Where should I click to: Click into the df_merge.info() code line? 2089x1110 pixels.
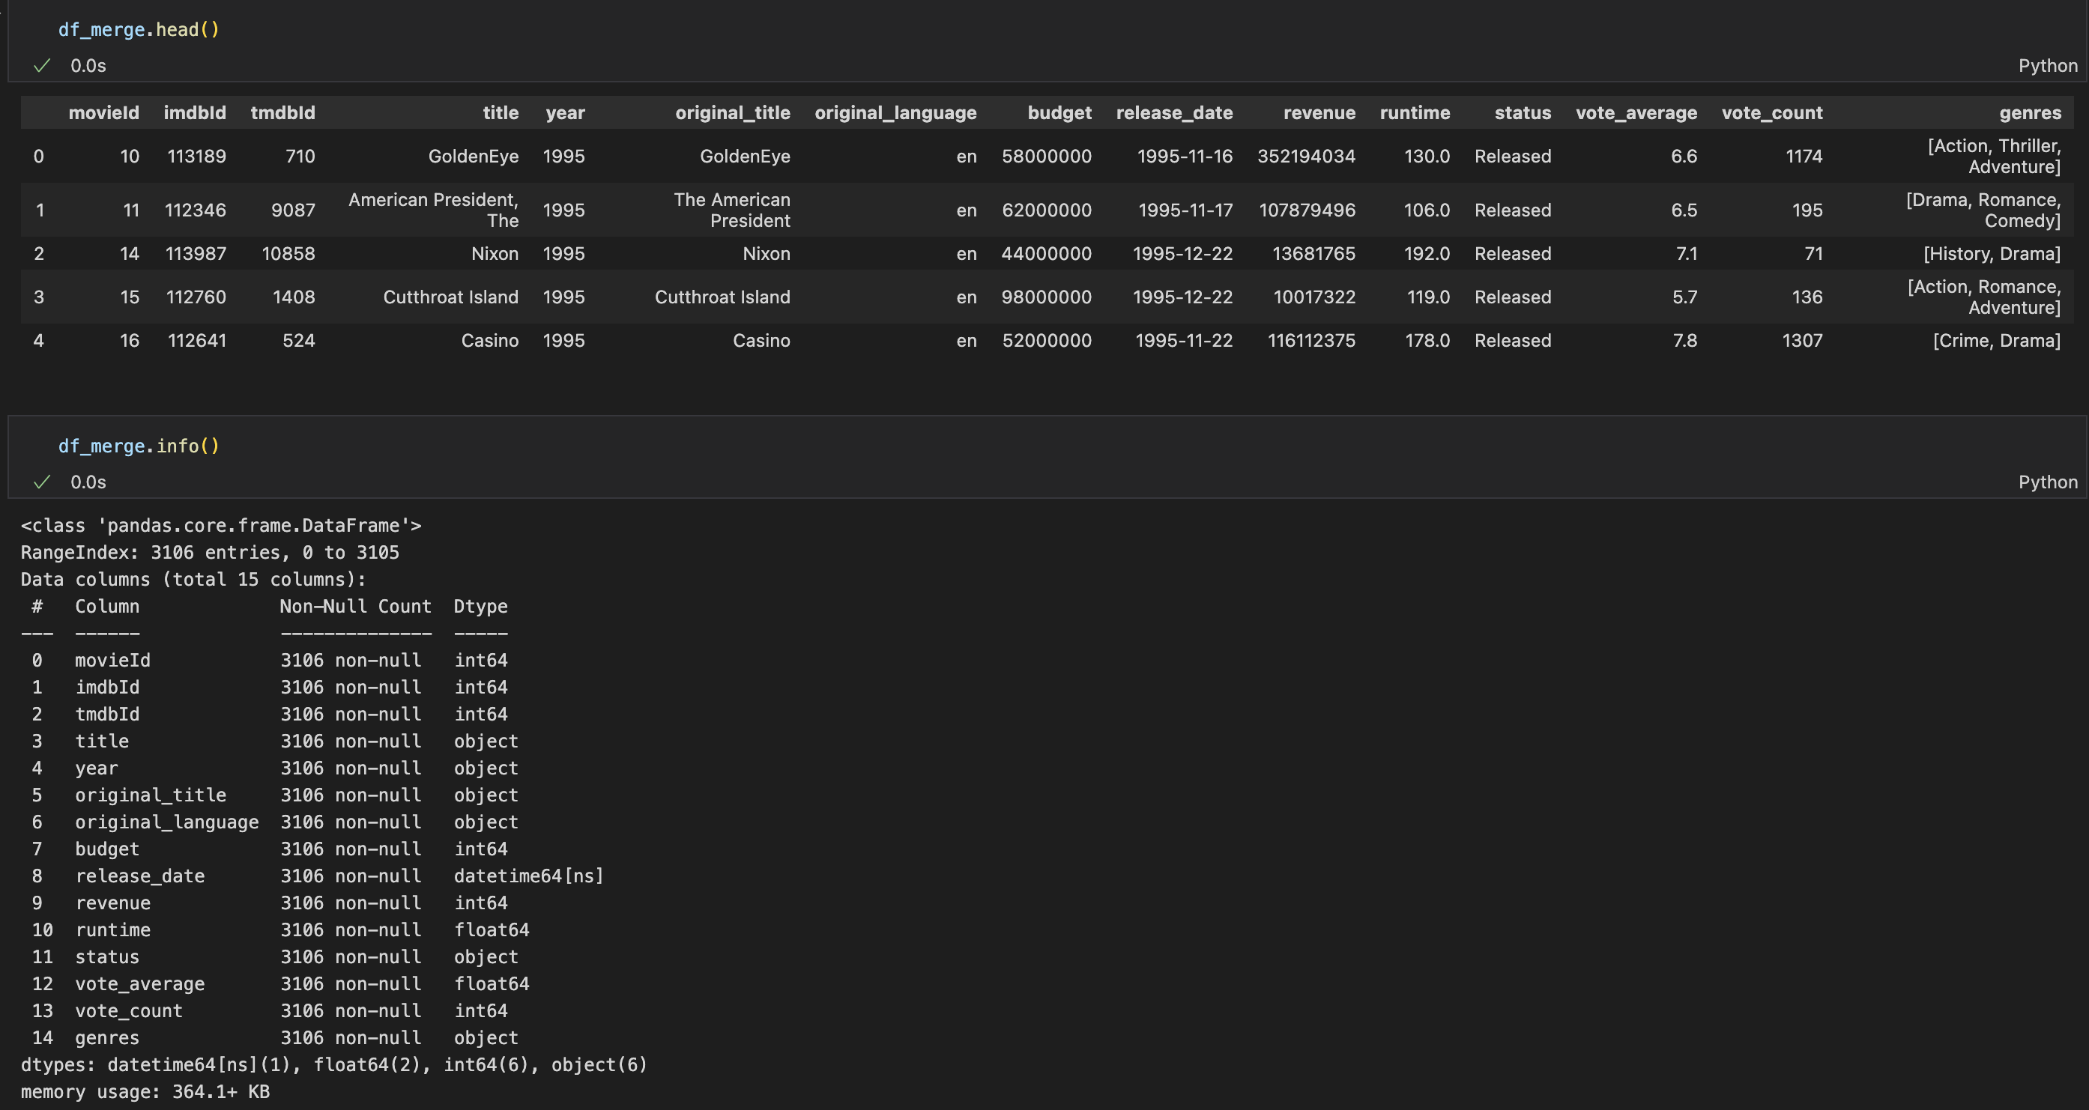[x=139, y=446]
